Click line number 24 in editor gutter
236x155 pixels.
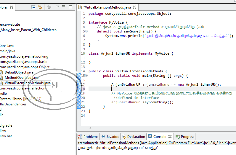(x=83, y=115)
